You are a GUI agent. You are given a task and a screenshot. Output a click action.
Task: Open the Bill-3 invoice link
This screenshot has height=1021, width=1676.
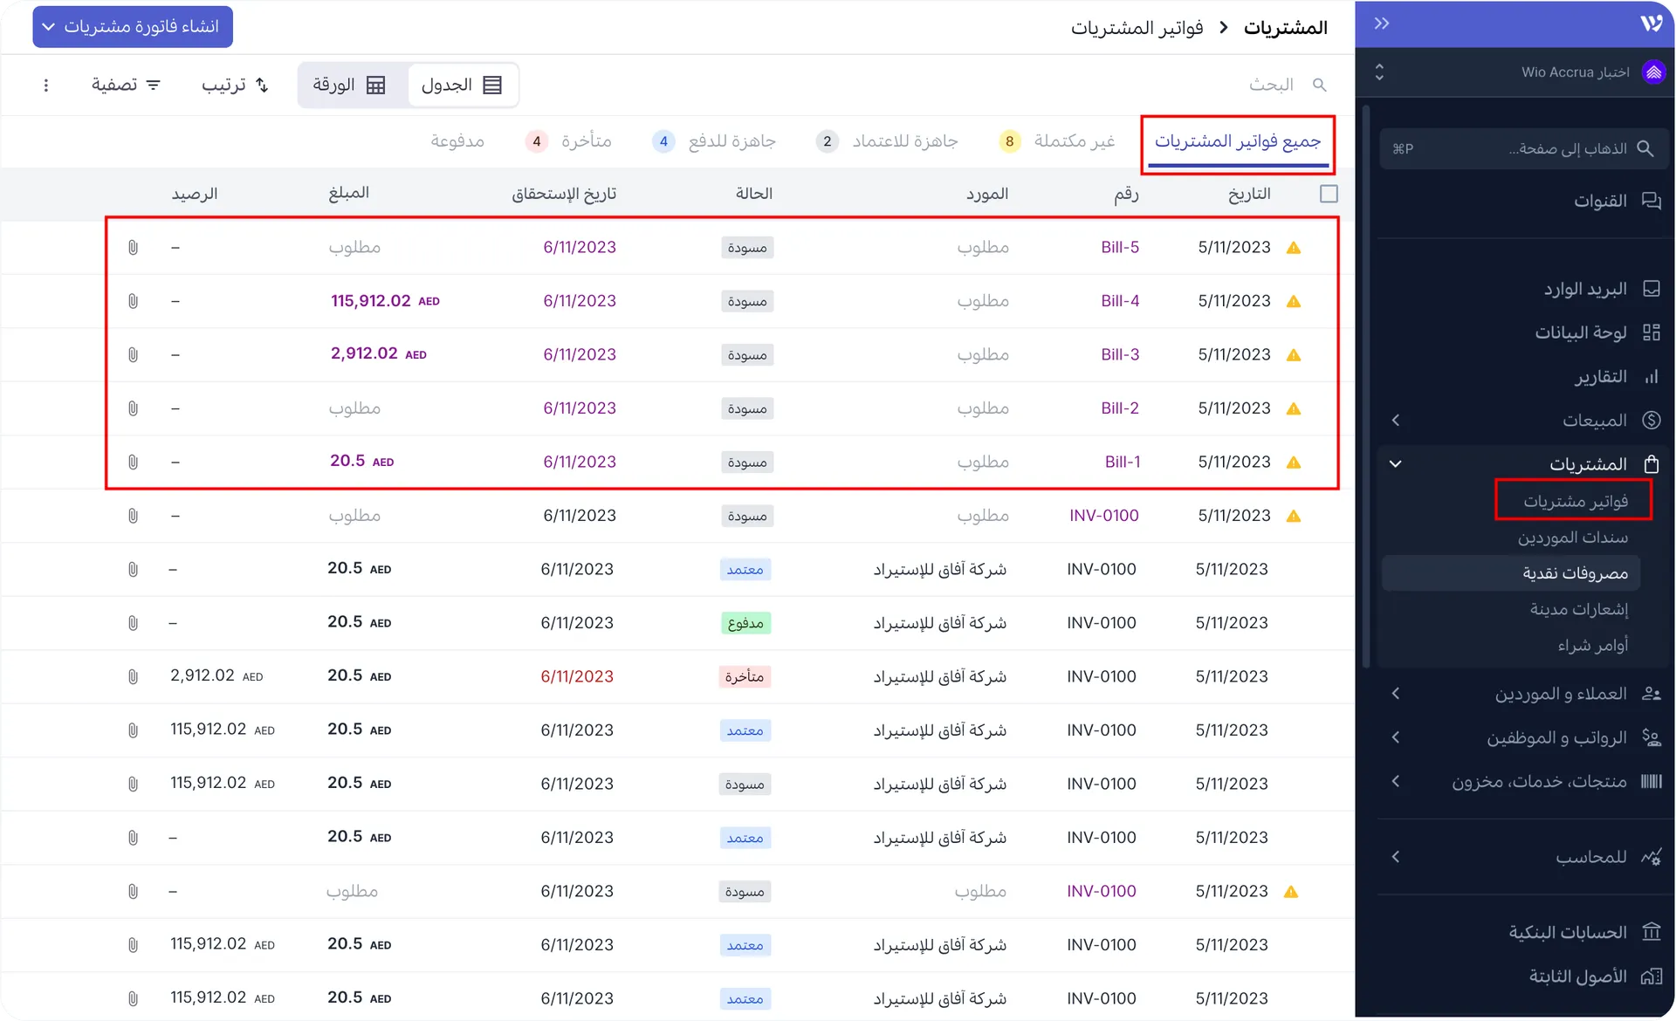click(1120, 354)
